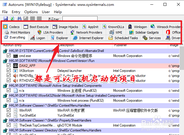This screenshot has width=184, height=135.
Task: Uncheck the DAX2_APP entry checkbox
Action: click(x=8, y=65)
